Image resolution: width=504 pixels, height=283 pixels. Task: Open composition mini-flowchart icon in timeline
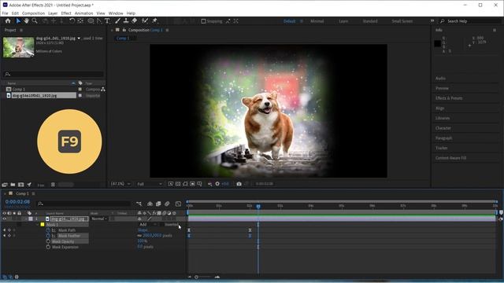pos(139,204)
